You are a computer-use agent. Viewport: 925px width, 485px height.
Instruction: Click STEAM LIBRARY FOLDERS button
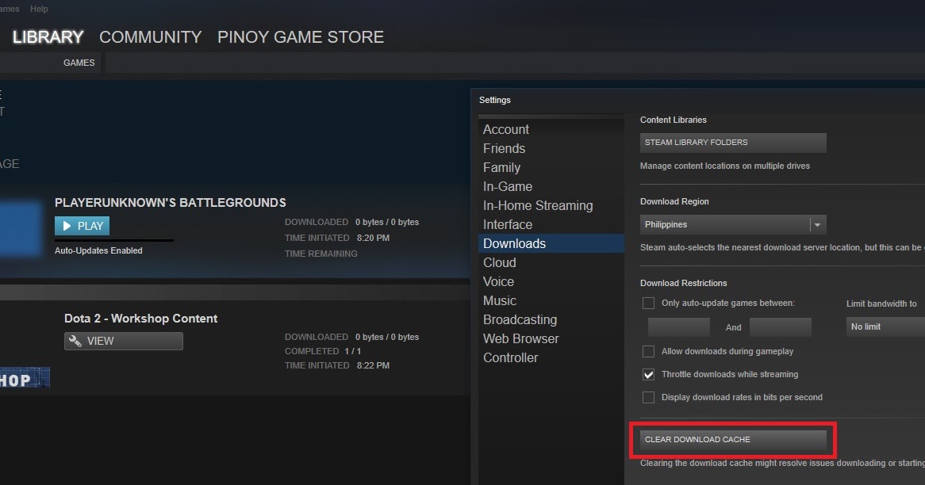pyautogui.click(x=733, y=143)
